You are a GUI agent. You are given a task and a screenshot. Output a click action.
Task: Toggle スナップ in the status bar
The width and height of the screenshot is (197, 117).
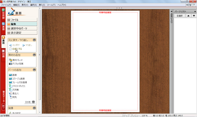[126, 116]
